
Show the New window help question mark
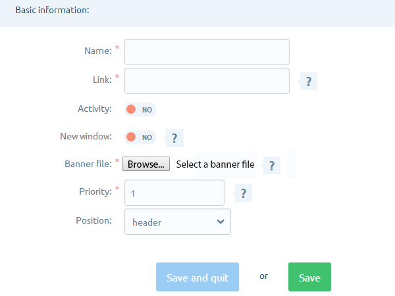coord(174,137)
